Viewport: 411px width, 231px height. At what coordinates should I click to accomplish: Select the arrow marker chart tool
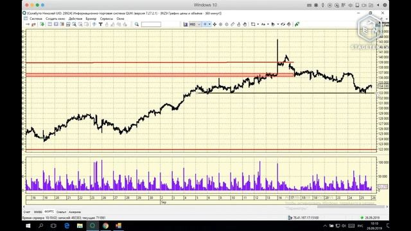pos(273,24)
